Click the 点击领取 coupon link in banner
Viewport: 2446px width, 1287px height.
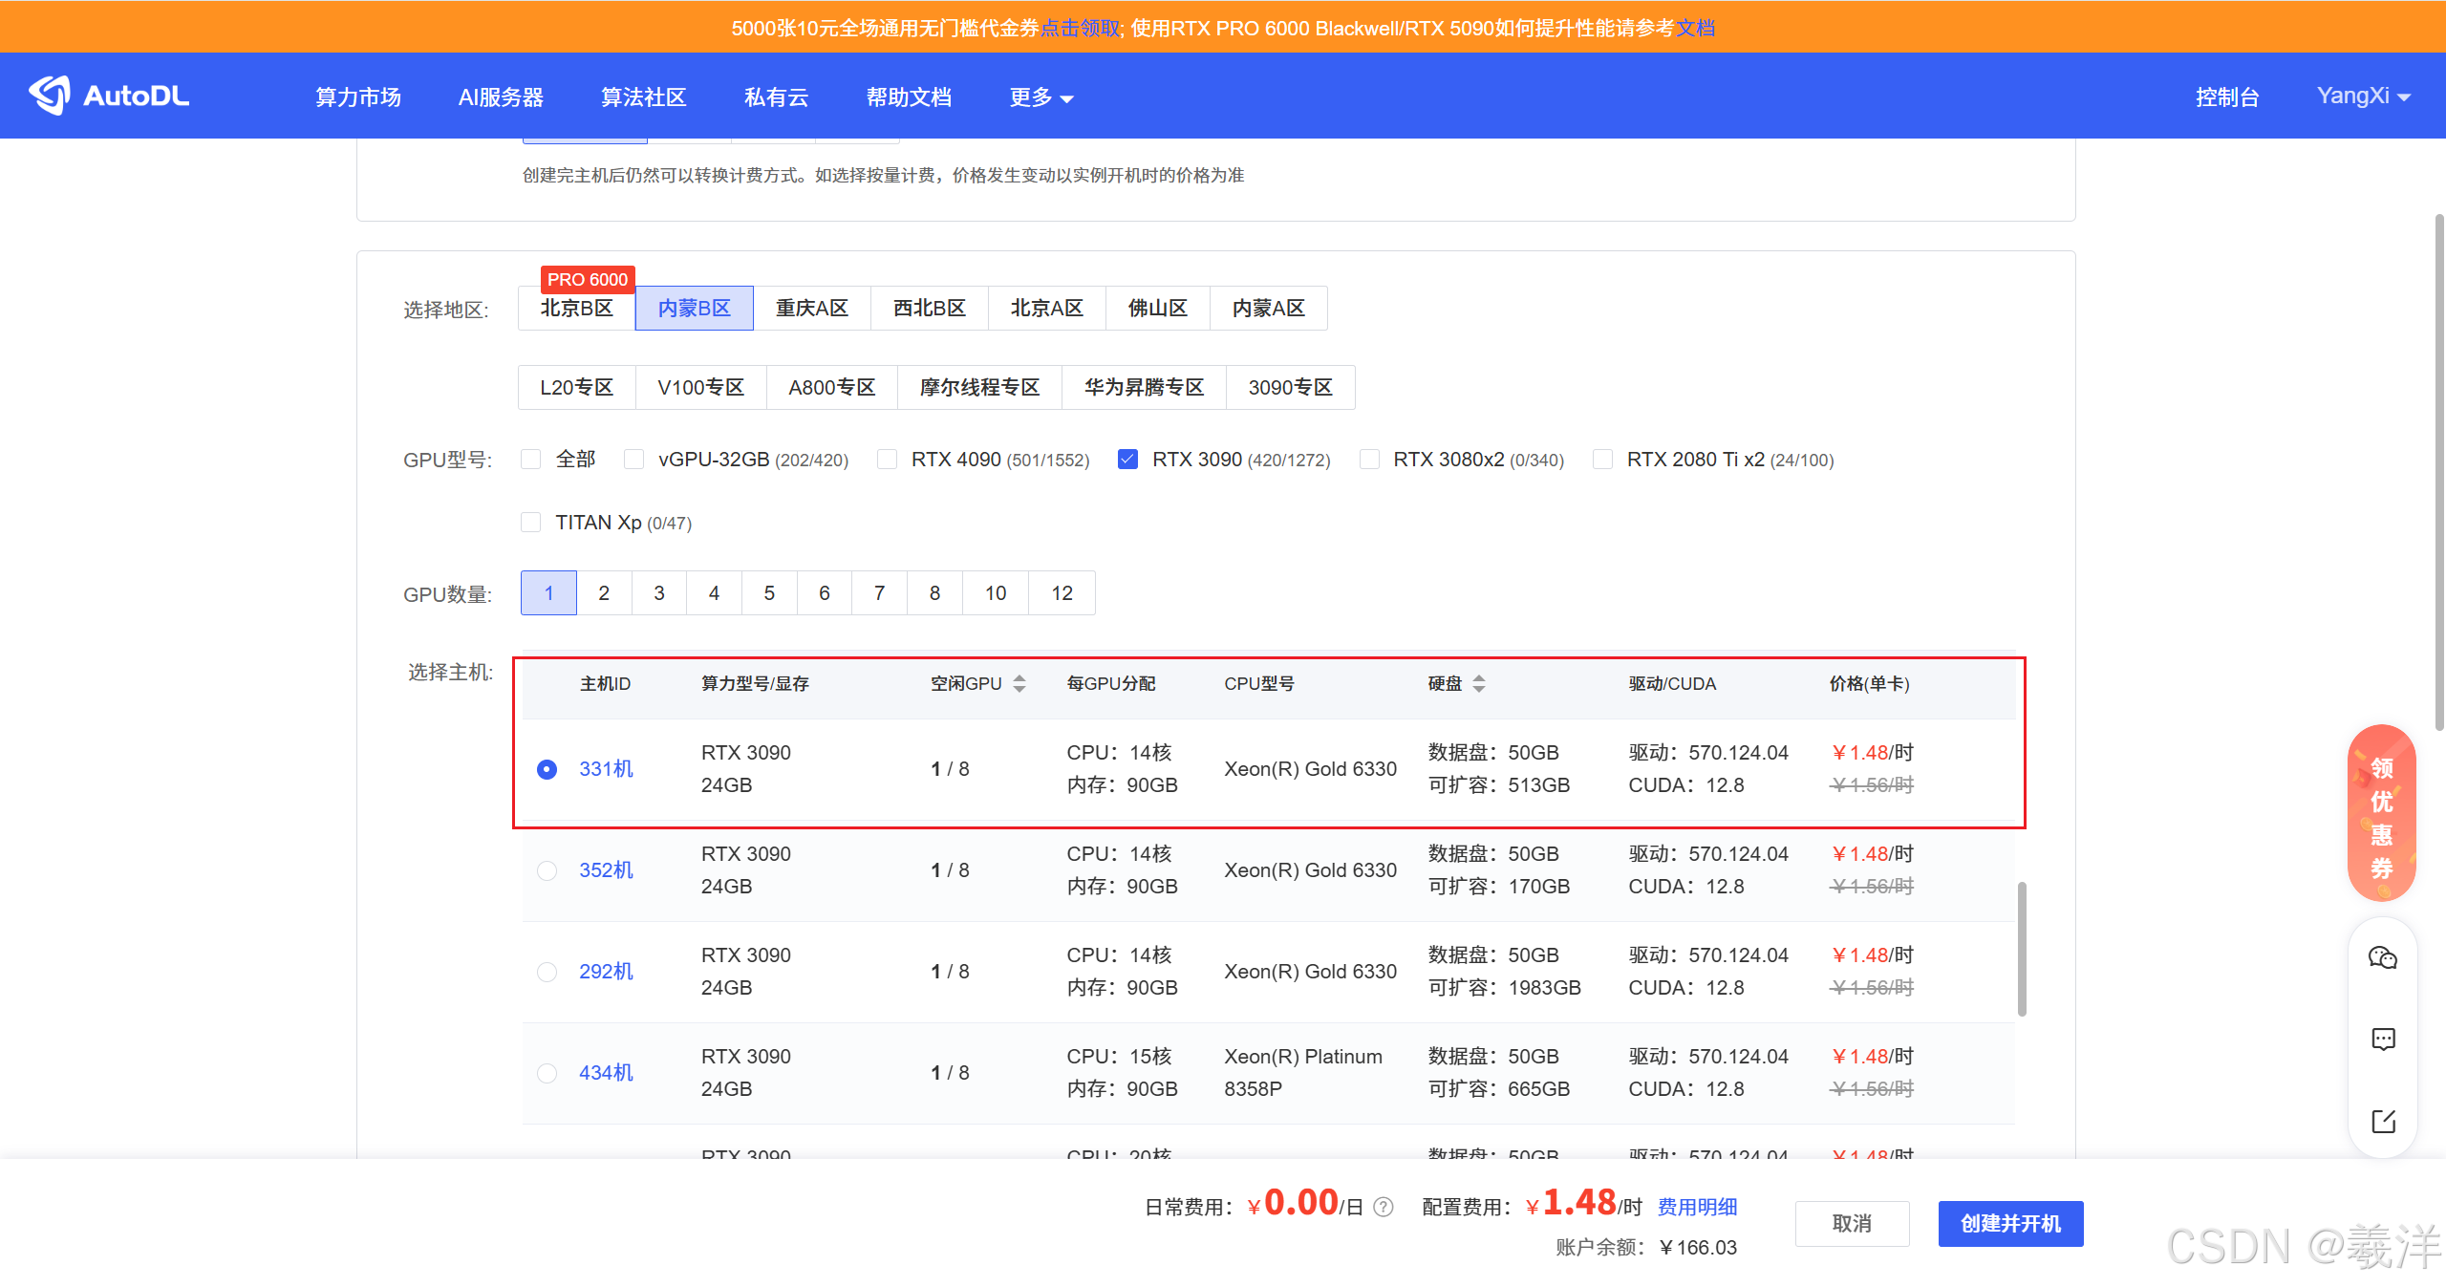click(x=1081, y=28)
